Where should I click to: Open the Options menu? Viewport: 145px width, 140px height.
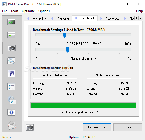tap(44, 11)
